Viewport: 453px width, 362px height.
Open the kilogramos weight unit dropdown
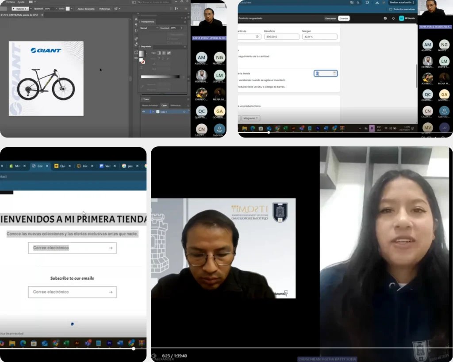250,118
